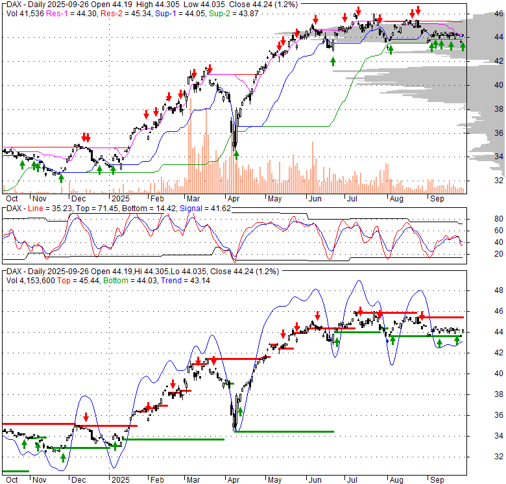The image size is (506, 484).
Task: Select the 80 level on oscillator scale
Action: click(x=499, y=219)
